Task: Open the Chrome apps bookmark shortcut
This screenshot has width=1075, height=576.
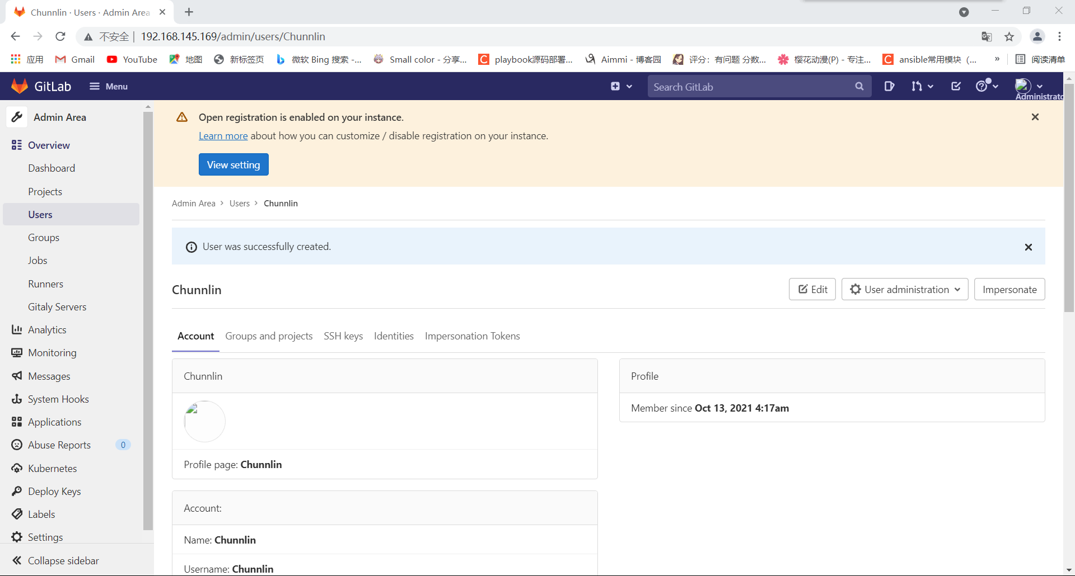Action: click(27, 59)
